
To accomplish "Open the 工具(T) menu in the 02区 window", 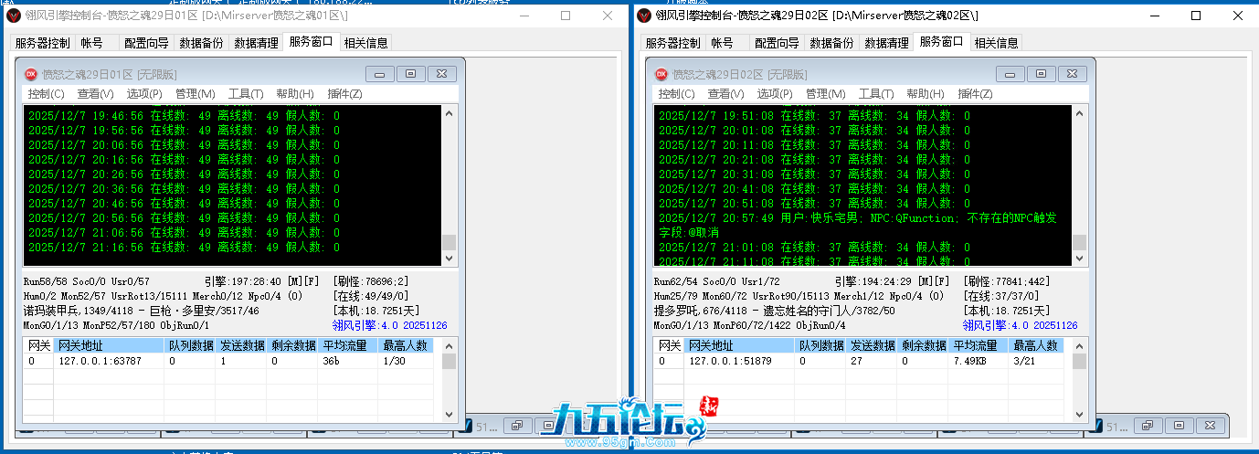I will (875, 94).
